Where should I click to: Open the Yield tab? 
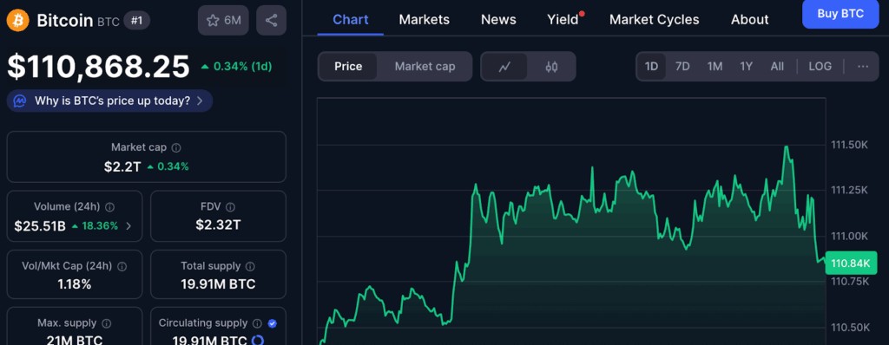click(x=563, y=20)
